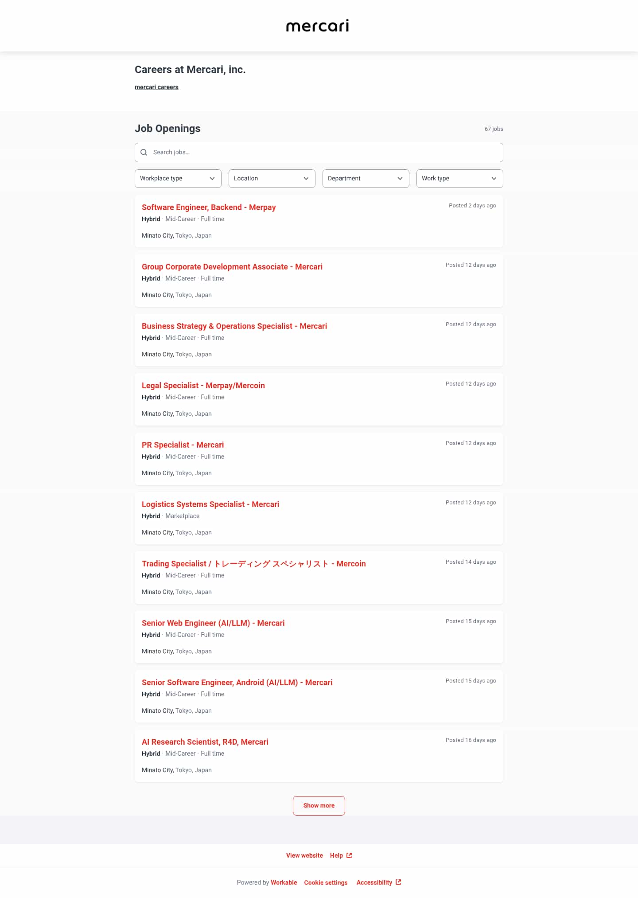
Task: Click the Show more button
Action: 319,806
